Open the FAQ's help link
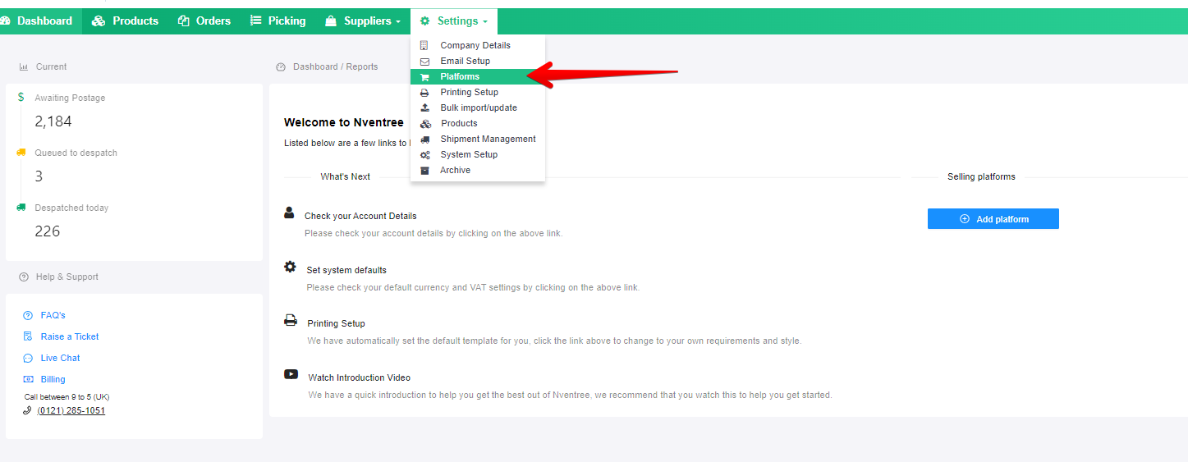Image resolution: width=1188 pixels, height=462 pixels. (53, 315)
